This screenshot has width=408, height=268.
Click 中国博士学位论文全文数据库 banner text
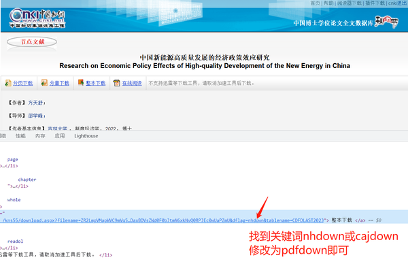(x=333, y=23)
